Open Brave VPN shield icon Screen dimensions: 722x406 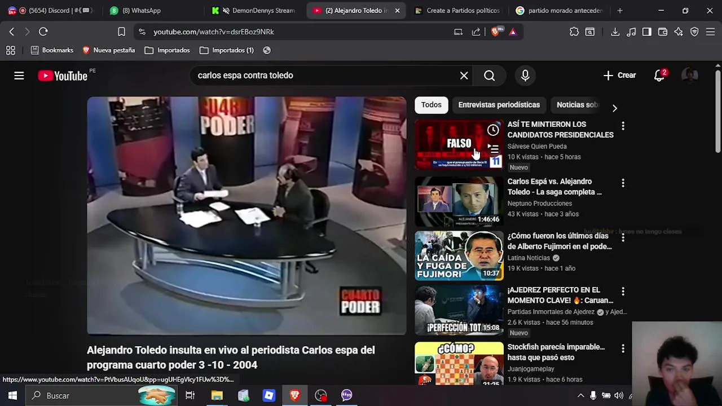click(694, 32)
